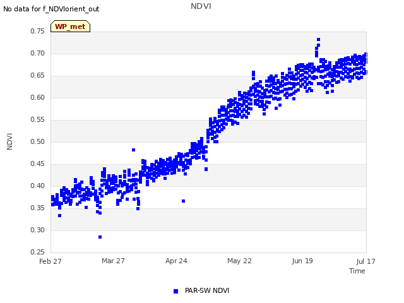Image resolution: width=404 pixels, height=303 pixels.
Task: Click the May 22 x-axis label
Action: point(239,261)
